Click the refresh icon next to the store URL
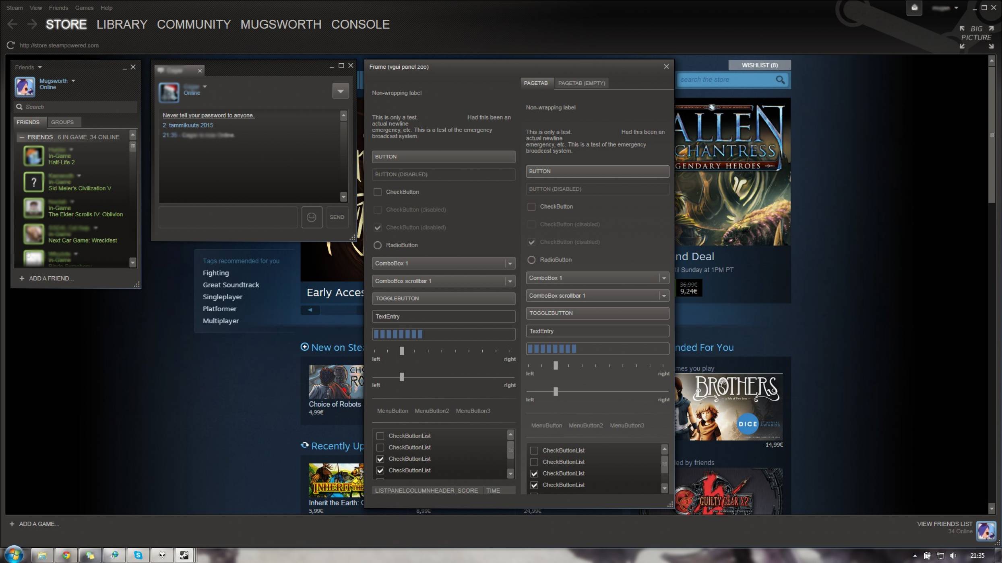Image resolution: width=1002 pixels, height=563 pixels. coord(10,45)
